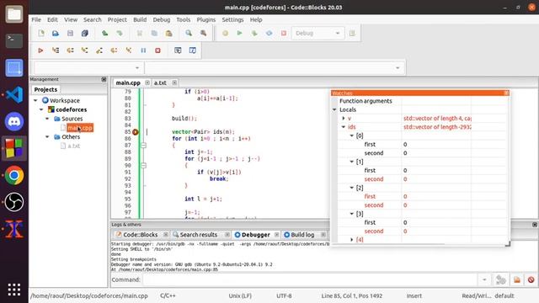Open Find with the magnifier icon
The image size is (539, 303).
tap(189, 34)
